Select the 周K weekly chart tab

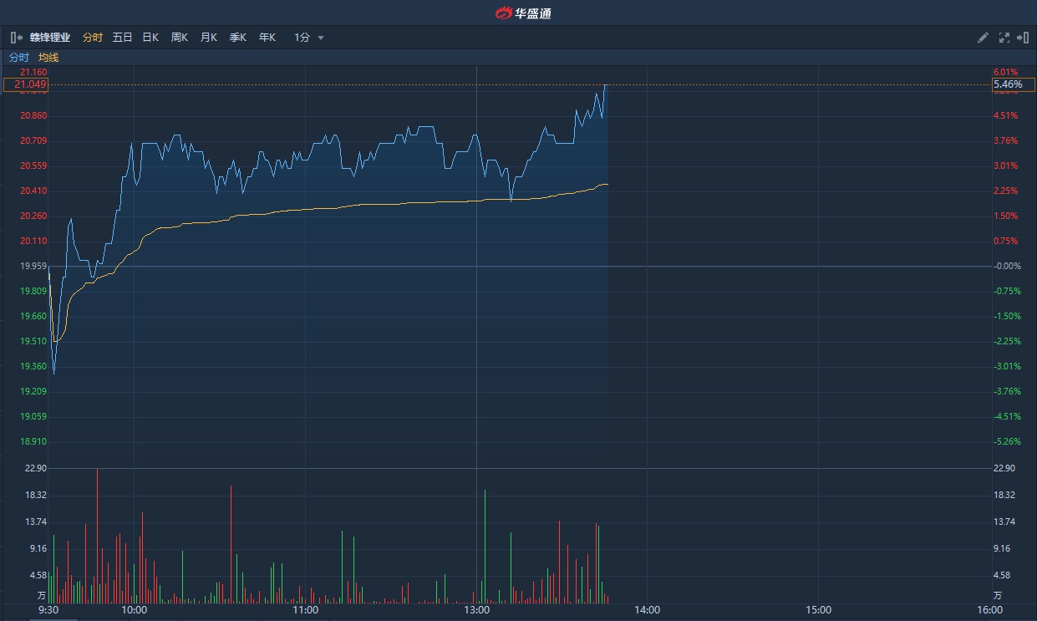point(179,38)
